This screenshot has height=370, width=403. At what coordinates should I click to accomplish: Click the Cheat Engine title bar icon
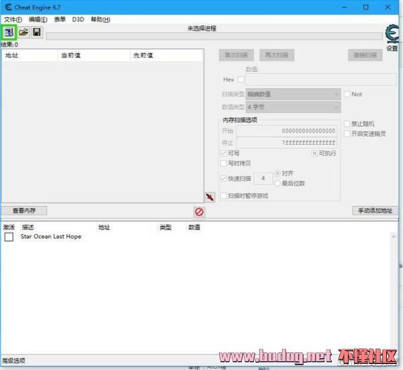click(x=8, y=7)
